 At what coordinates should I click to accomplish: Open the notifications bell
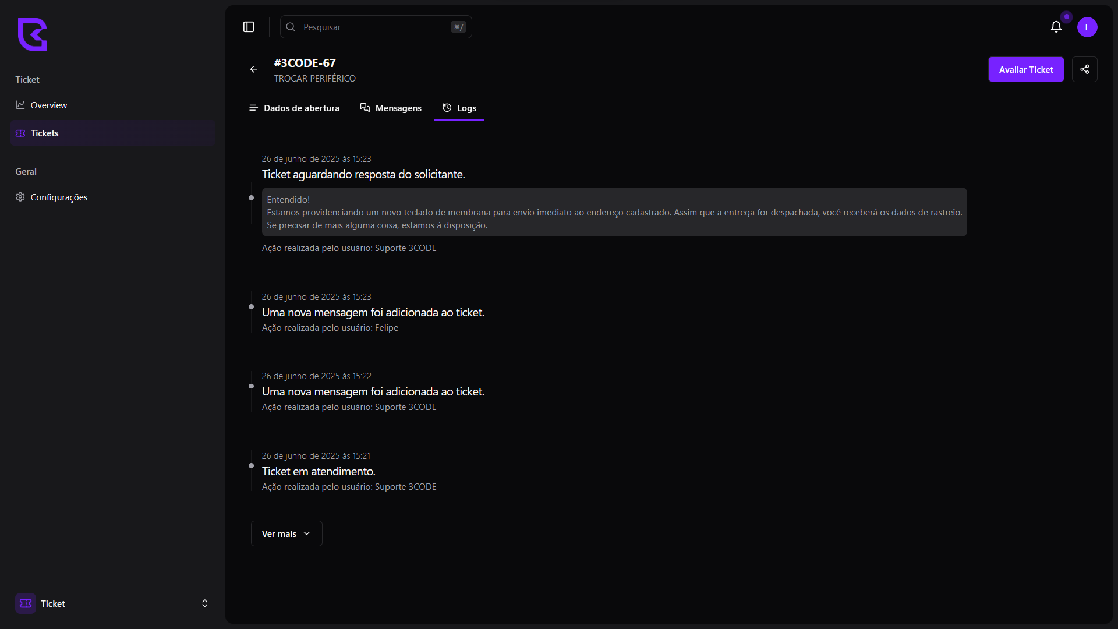click(1056, 27)
